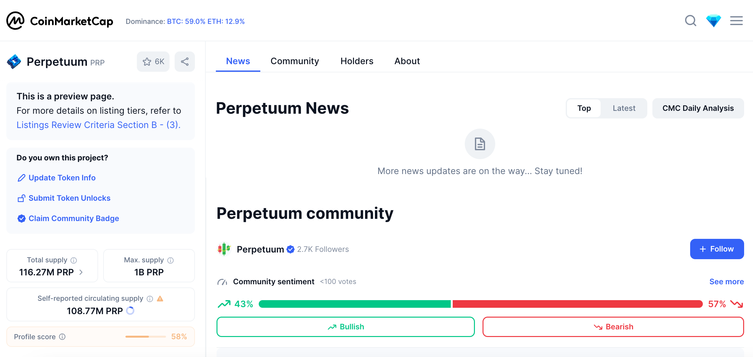Open the search magnifier icon
Viewport: 753px width, 357px height.
(690, 21)
